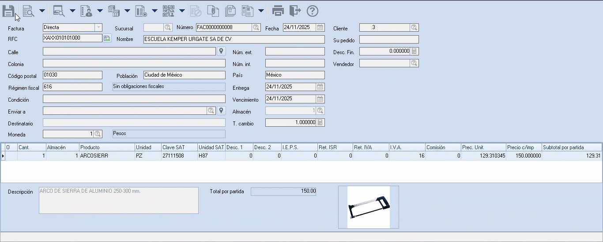
Task: Open dropdown arrow beside the document search icon
Action: pos(42,11)
